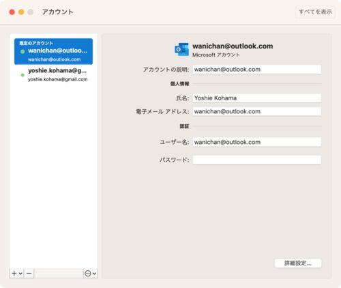Image resolution: width=341 pixels, height=288 pixels.
Task: Open the 詳細設定... advanced settings button
Action: pos(298,263)
